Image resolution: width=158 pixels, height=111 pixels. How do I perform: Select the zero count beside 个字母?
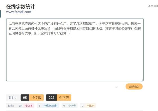click(64, 106)
